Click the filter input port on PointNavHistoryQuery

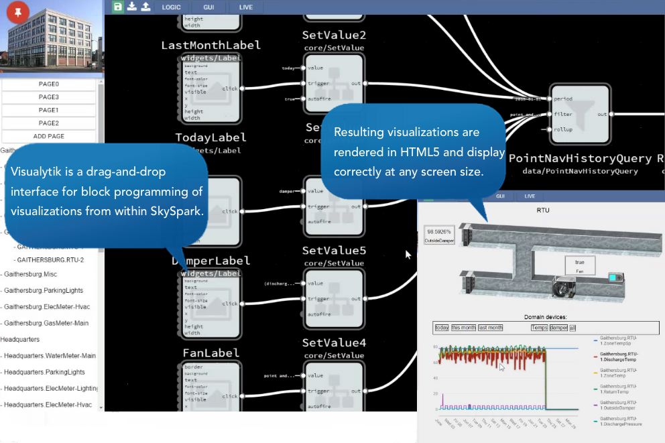tap(550, 114)
